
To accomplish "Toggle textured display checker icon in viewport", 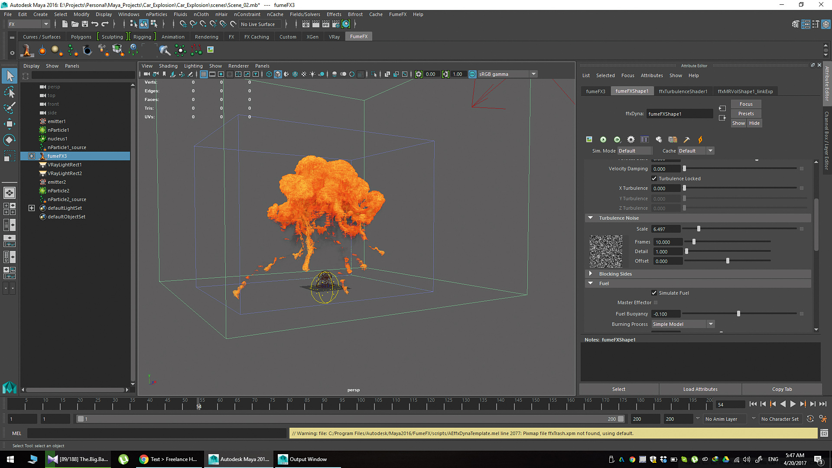I will pos(304,74).
